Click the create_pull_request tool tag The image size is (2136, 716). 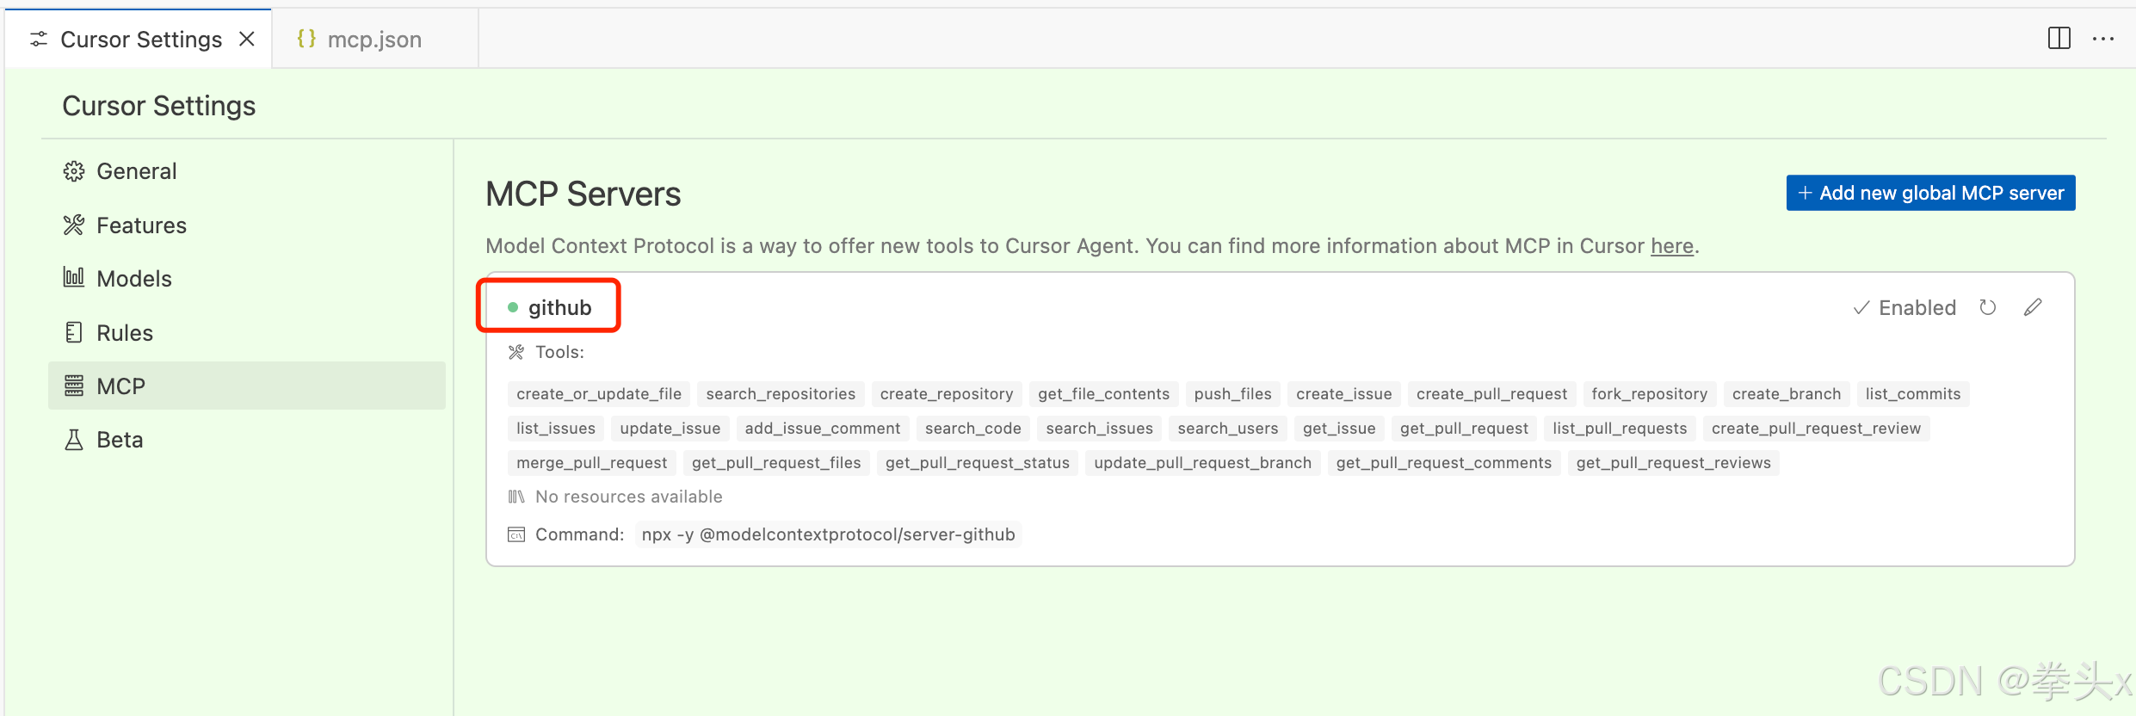[1491, 394]
